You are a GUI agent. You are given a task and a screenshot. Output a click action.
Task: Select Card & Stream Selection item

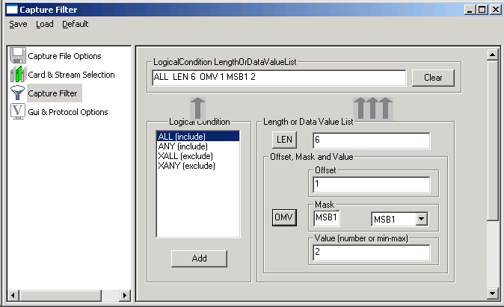click(71, 75)
